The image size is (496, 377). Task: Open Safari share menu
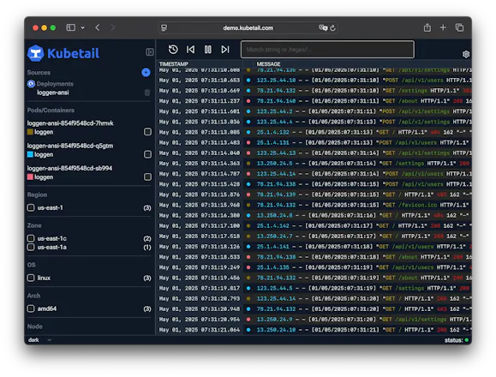tap(427, 27)
